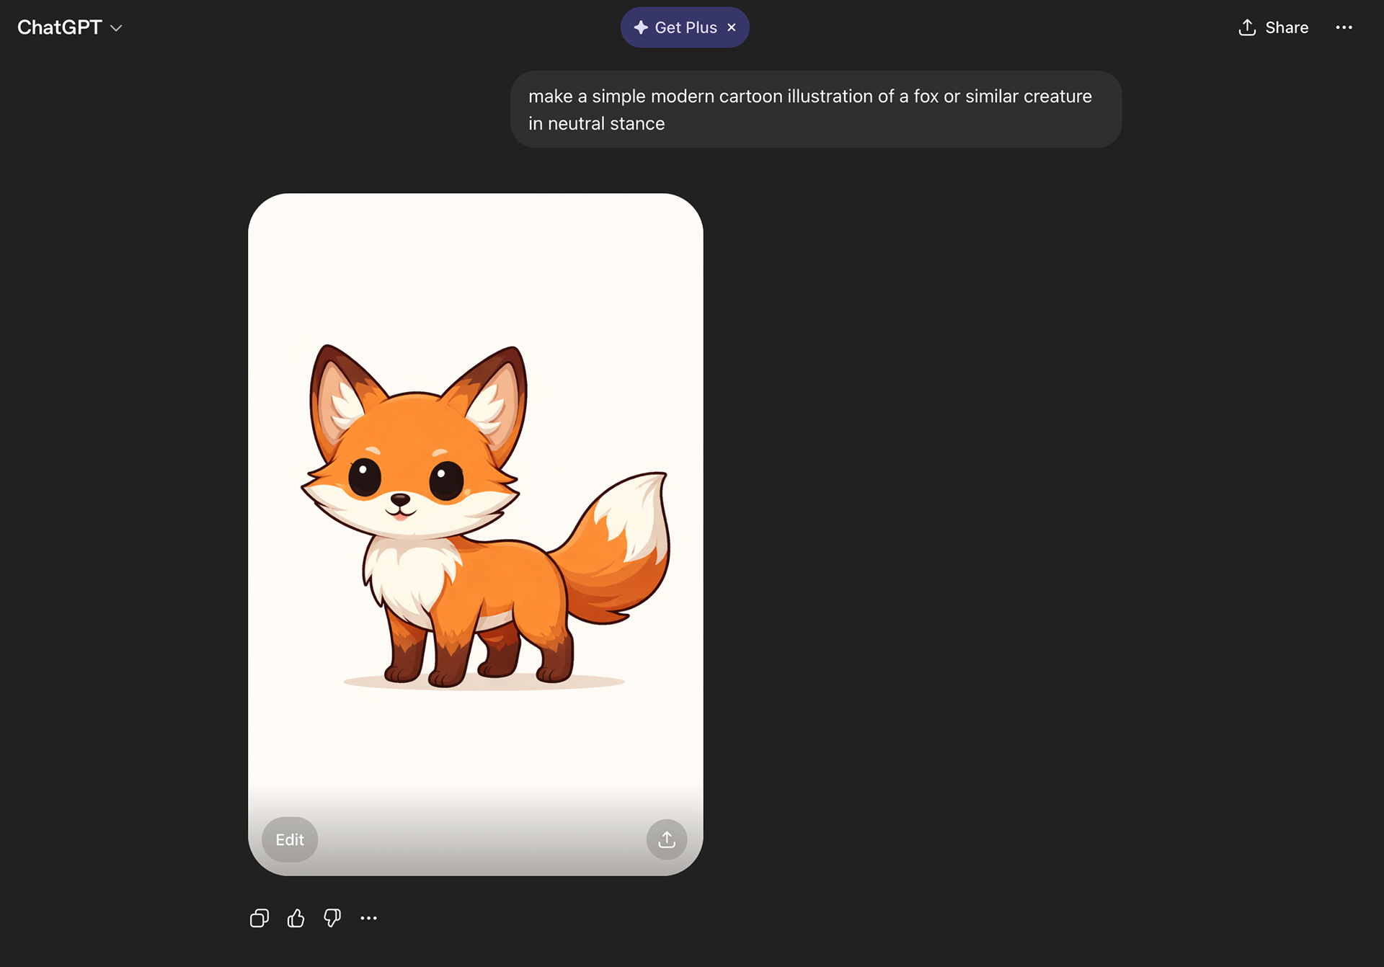Dismiss the Get Plus banner
This screenshot has width=1384, height=967.
[x=732, y=27]
